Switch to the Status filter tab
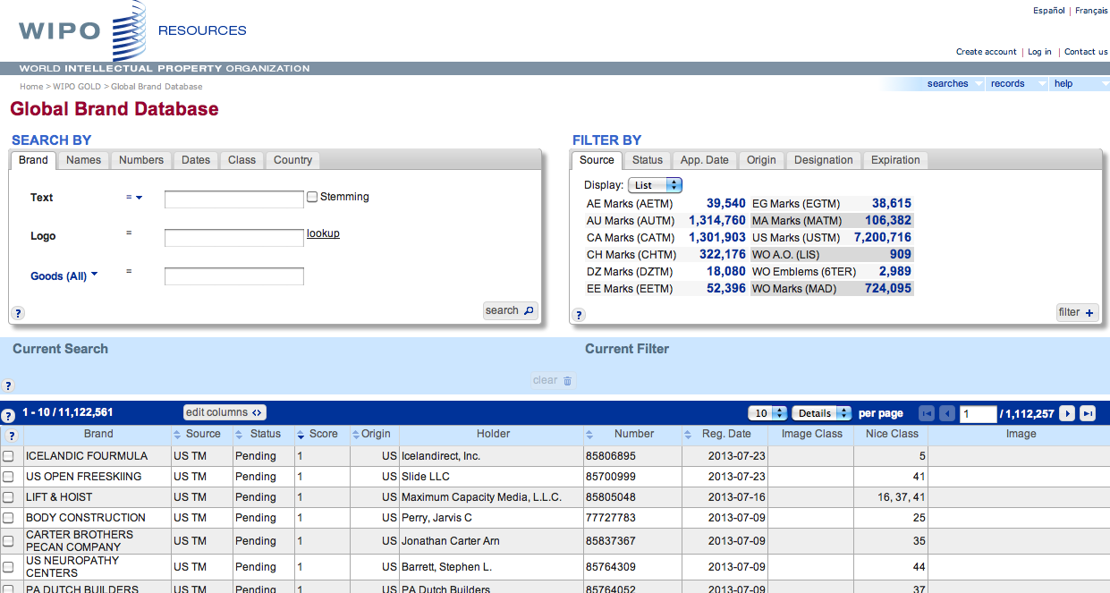The height and width of the screenshot is (593, 1110). (648, 160)
